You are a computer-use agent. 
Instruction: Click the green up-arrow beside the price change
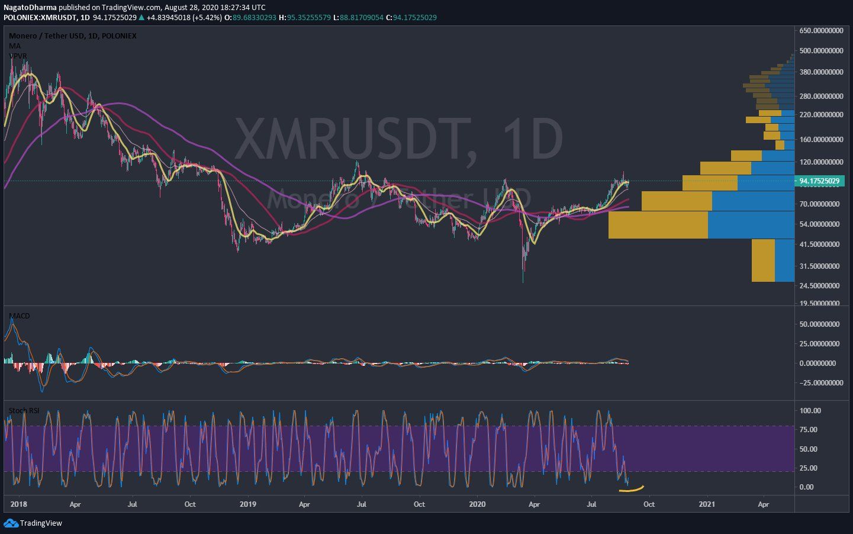[x=140, y=18]
